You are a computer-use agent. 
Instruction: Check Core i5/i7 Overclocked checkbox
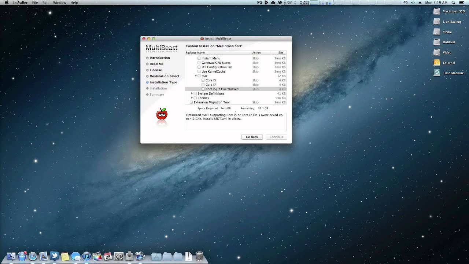203,89
